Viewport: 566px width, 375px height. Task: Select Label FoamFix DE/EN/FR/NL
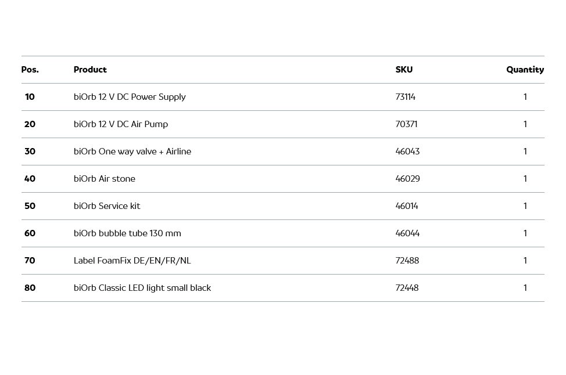(x=132, y=261)
